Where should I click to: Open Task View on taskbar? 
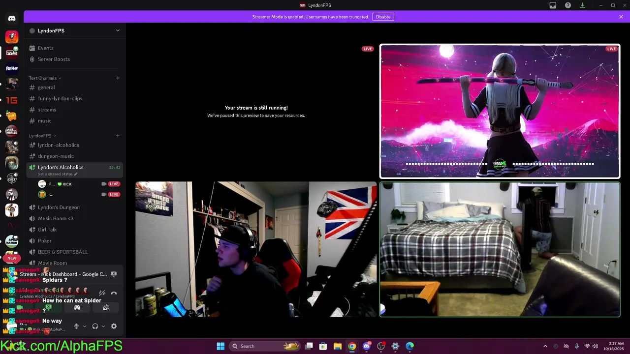click(309, 346)
